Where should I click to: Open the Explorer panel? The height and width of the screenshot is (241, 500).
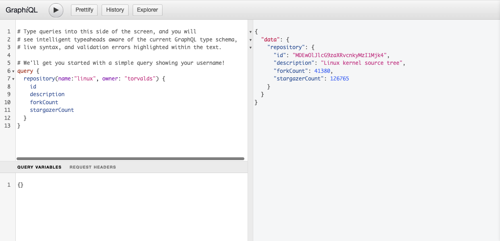148,10
